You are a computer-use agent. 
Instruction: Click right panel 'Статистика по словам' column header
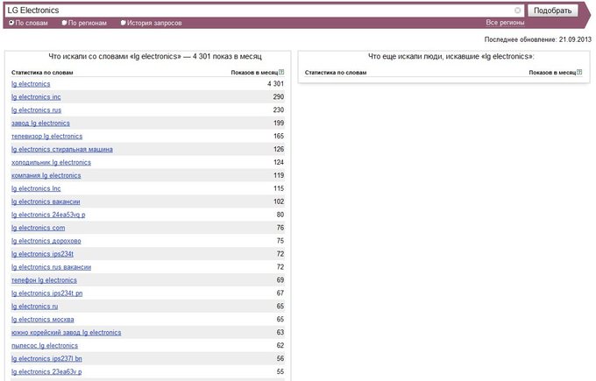[x=336, y=73]
